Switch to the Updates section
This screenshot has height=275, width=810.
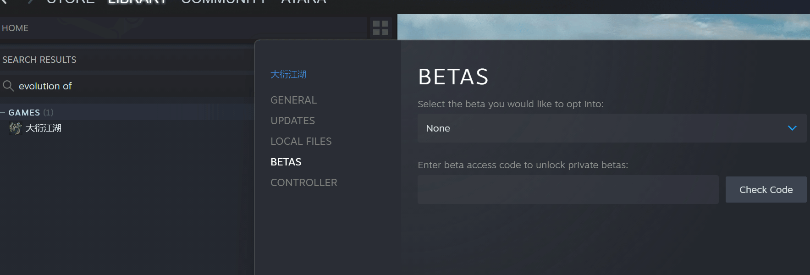click(292, 121)
